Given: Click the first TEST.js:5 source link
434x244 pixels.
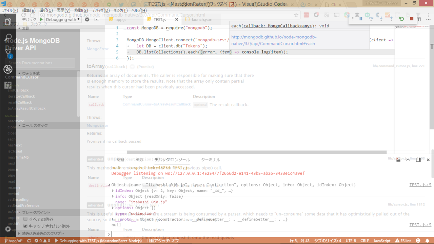Looking at the screenshot, I should [x=420, y=185].
